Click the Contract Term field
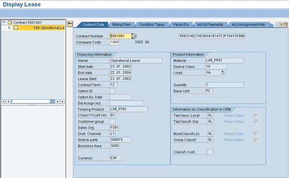This screenshot has width=289, height=178. coord(113,85)
